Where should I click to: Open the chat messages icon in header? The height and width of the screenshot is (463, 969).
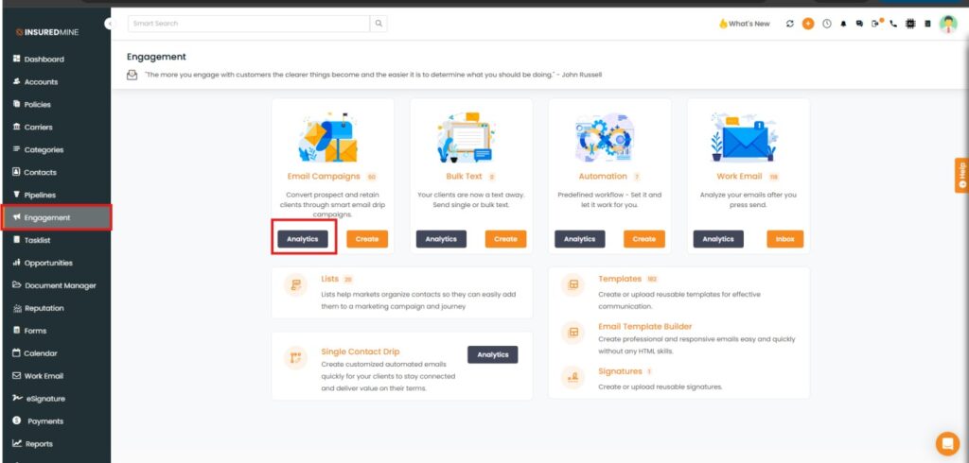pos(859,24)
